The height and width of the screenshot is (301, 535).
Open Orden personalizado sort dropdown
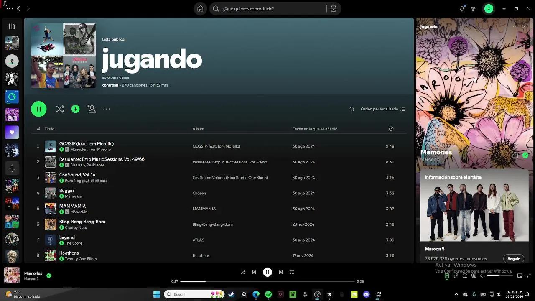pos(382,109)
